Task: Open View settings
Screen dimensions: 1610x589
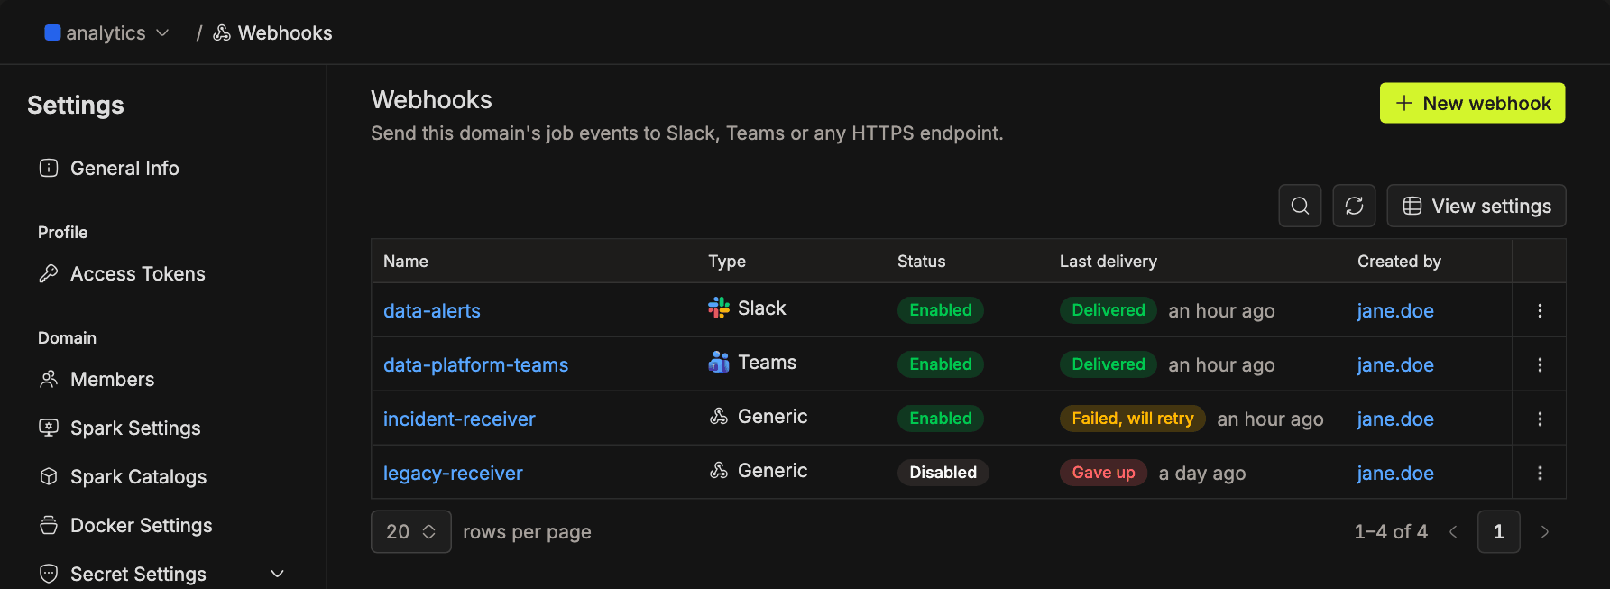Action: (1477, 206)
